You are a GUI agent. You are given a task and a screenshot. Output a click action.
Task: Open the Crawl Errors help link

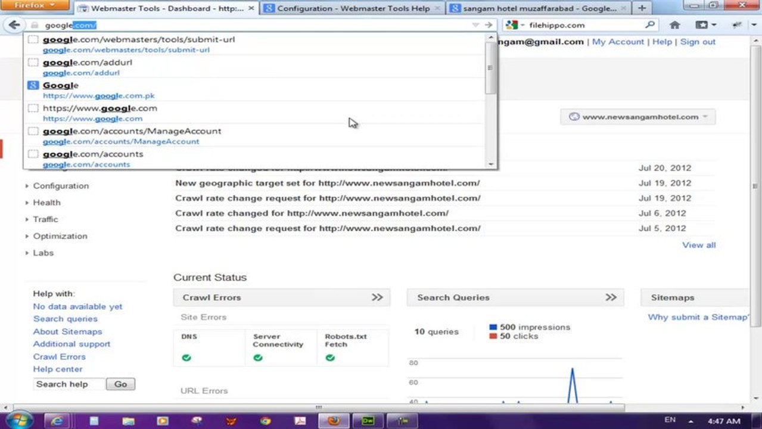(x=59, y=356)
